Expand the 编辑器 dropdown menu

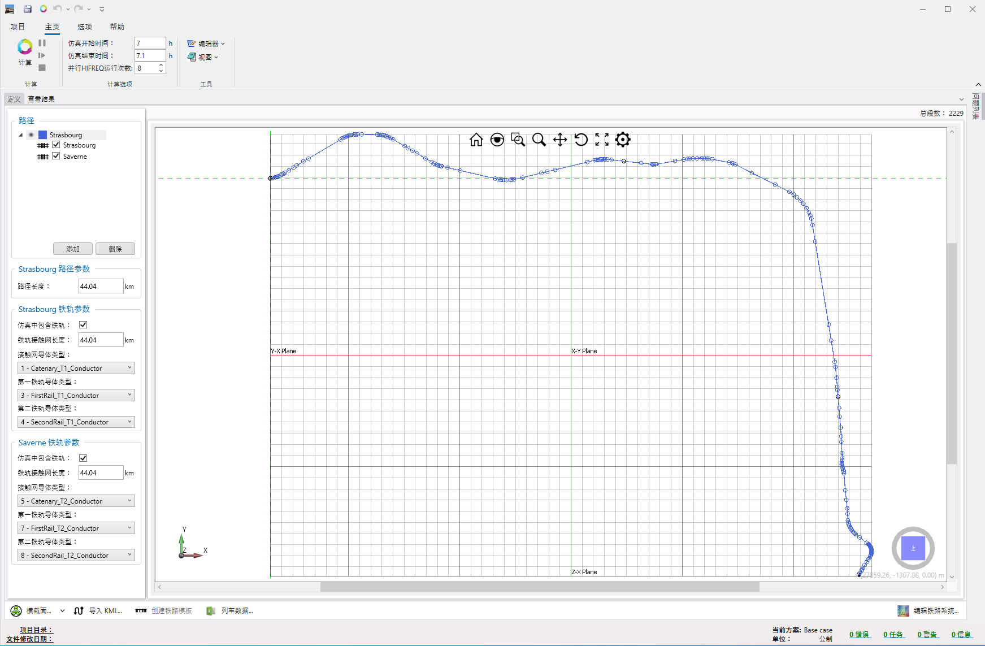tap(207, 44)
